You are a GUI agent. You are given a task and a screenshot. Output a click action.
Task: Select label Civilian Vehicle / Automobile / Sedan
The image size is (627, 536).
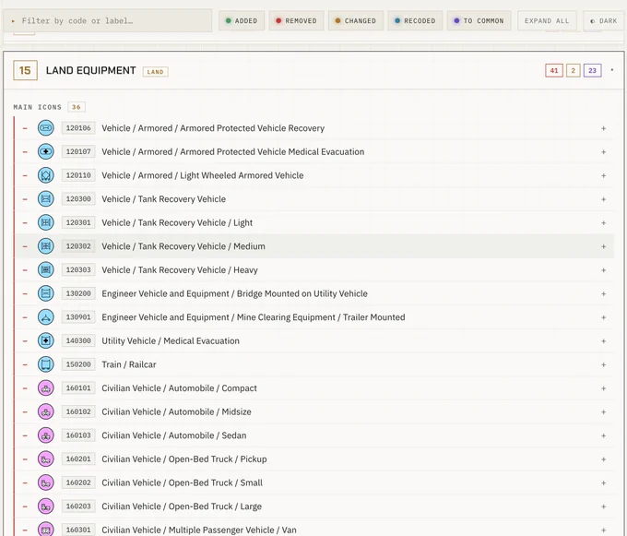tap(174, 435)
